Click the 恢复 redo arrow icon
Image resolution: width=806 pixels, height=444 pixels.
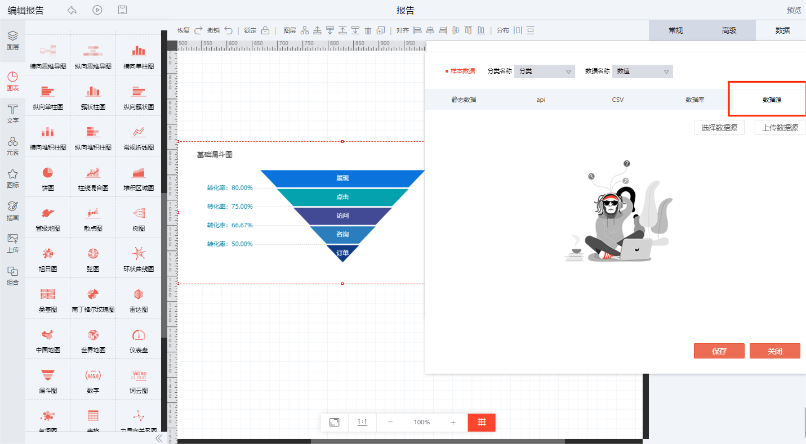(x=198, y=30)
